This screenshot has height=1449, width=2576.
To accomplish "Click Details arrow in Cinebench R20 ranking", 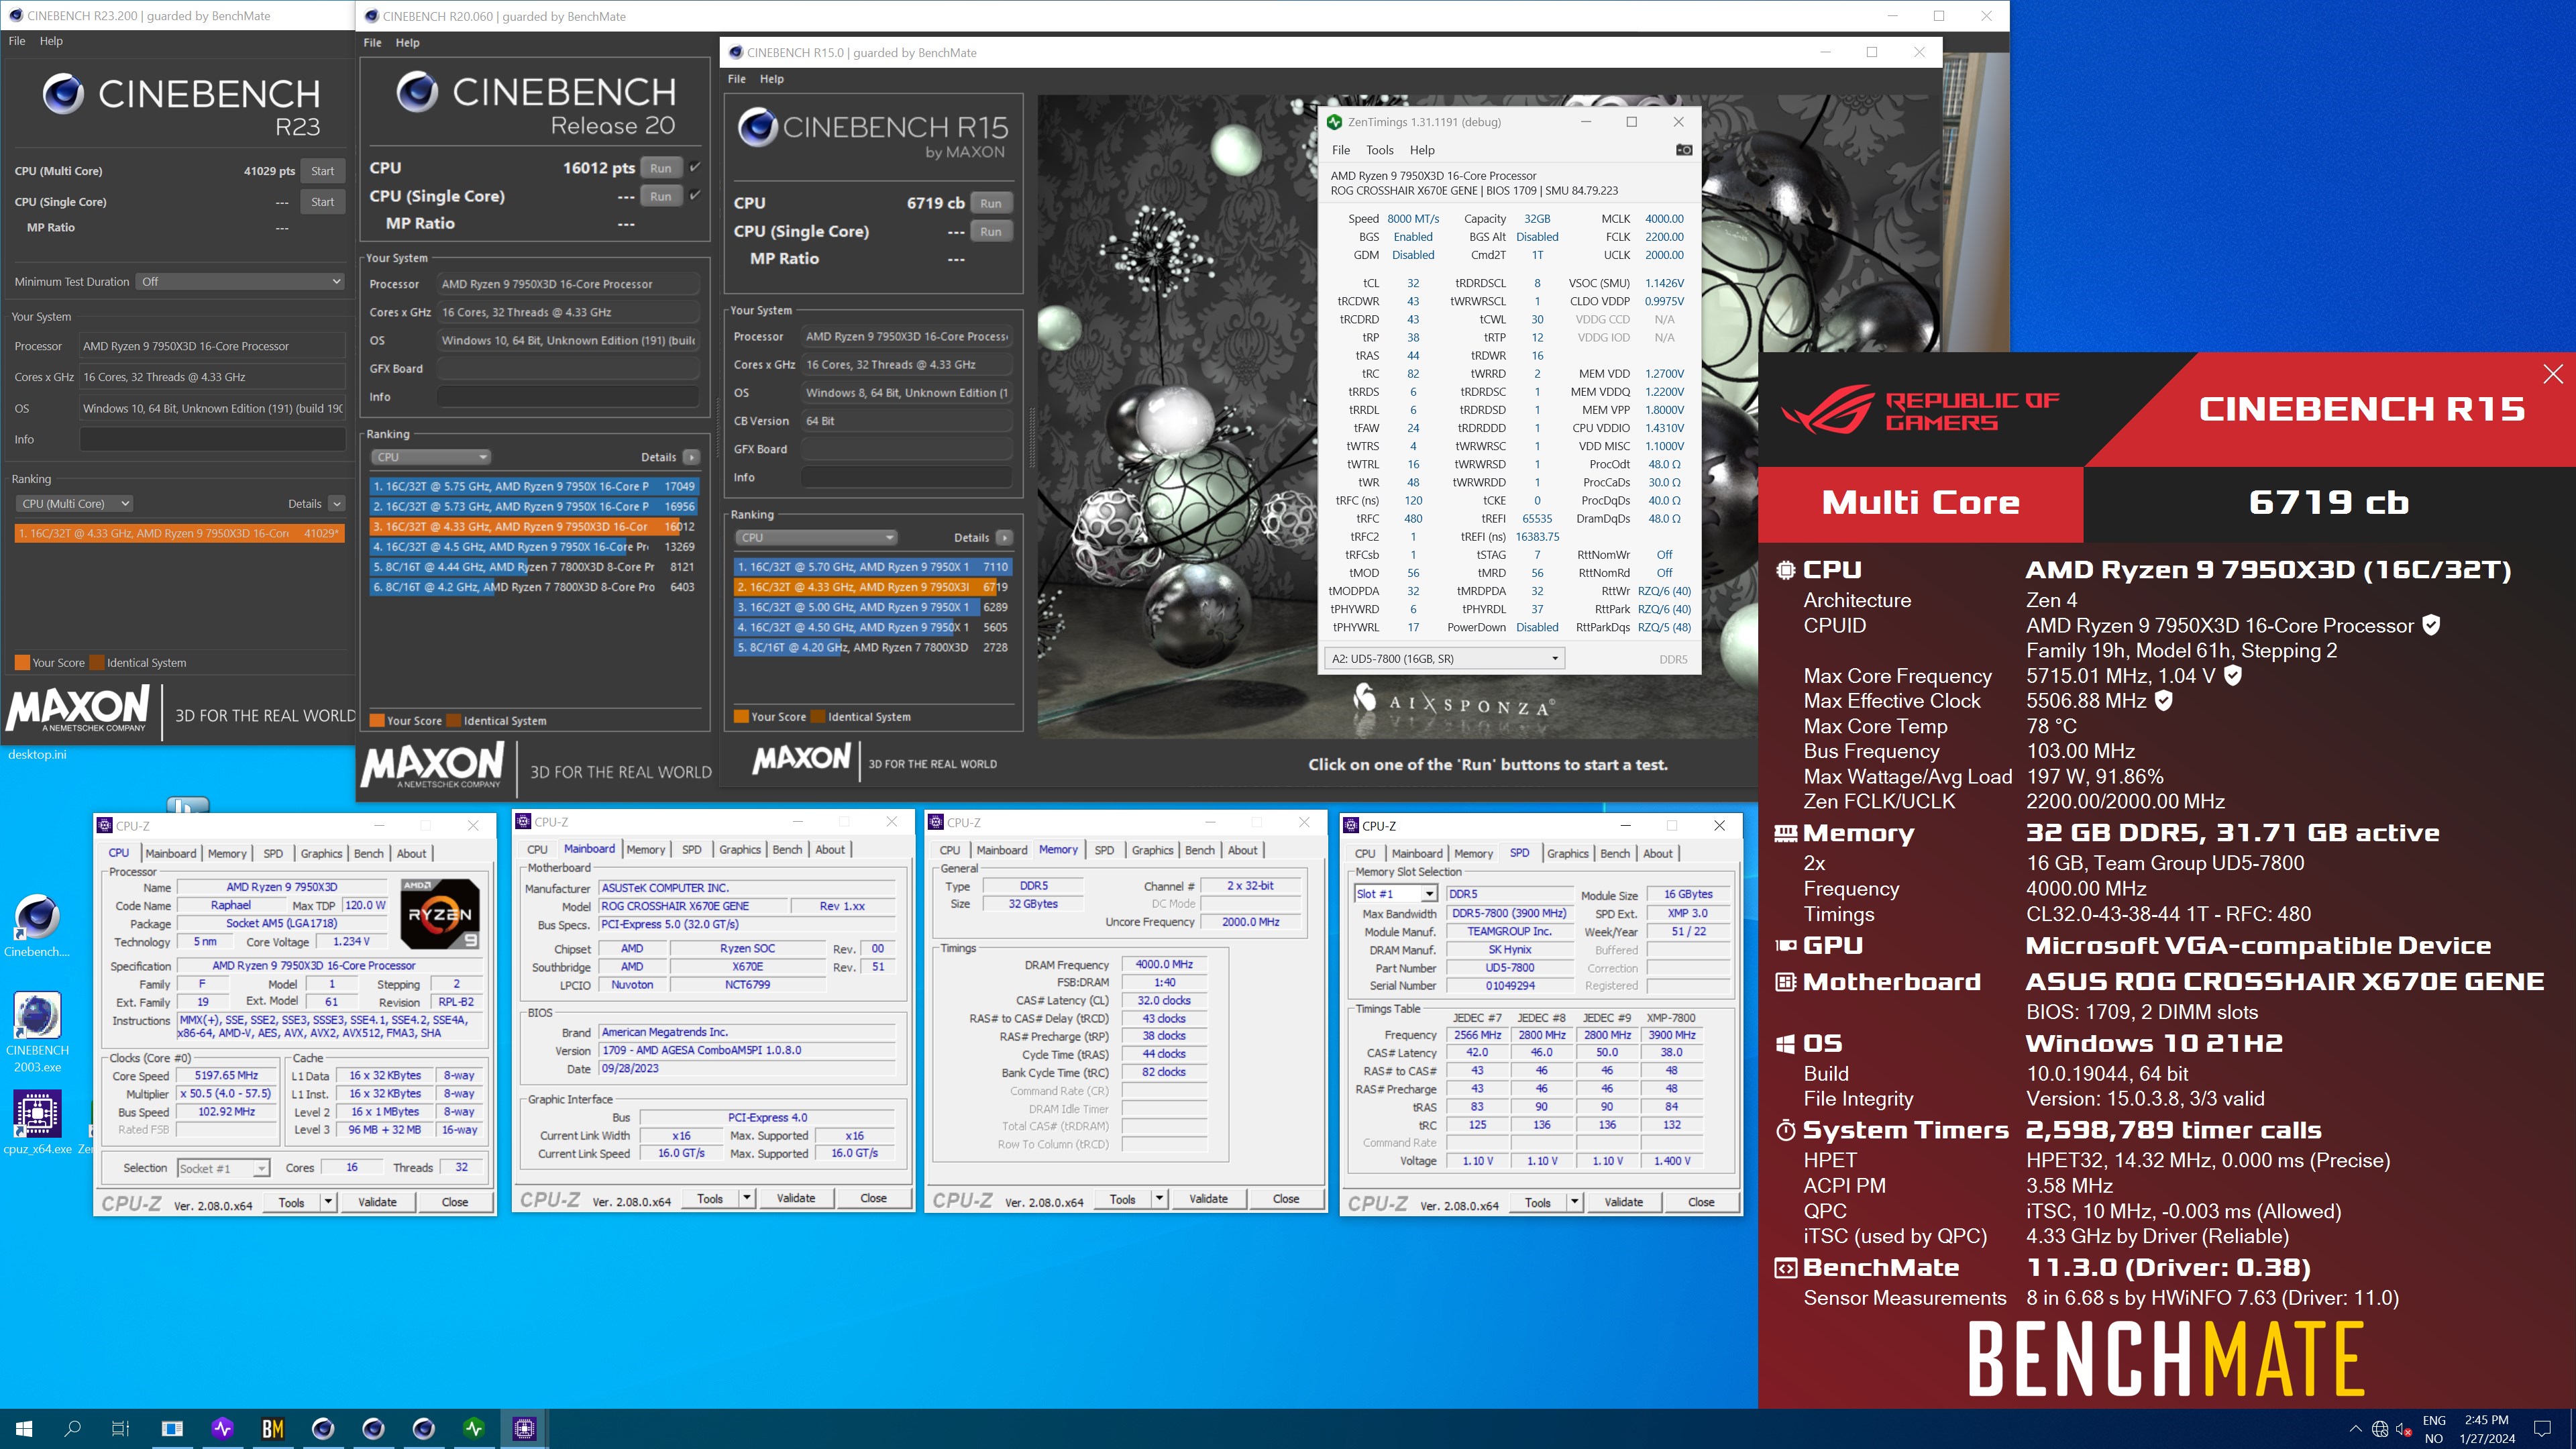I will coord(691,457).
